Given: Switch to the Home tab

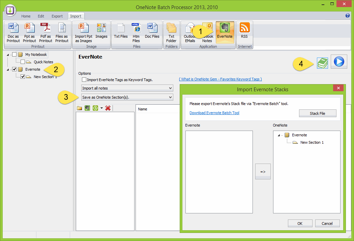Looking at the screenshot, I should coord(26,16).
